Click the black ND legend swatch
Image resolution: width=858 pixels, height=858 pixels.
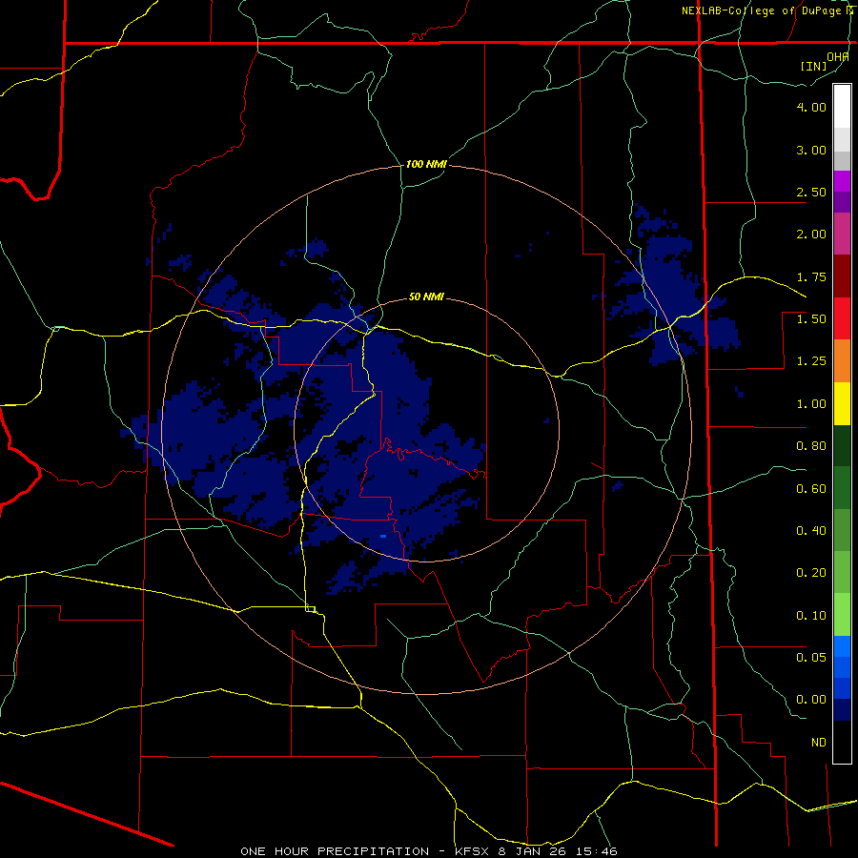point(842,742)
